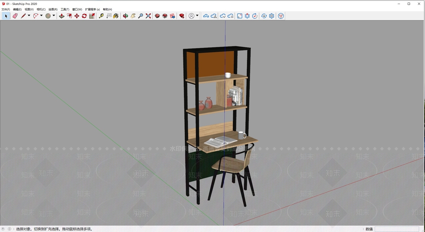Pick the pink Eraser tool
This screenshot has height=232, width=425.
pos(15,16)
